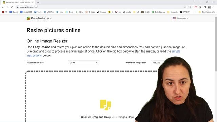Open the Curbal bookmark

click(14, 12)
